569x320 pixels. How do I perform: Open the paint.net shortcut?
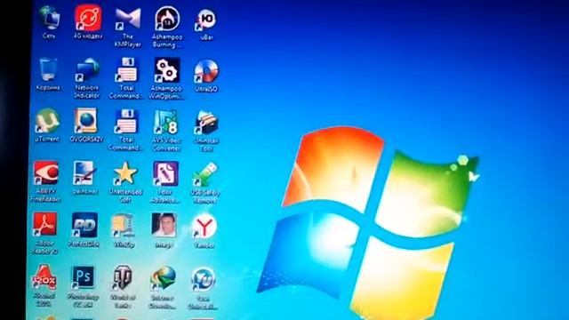tap(85, 173)
